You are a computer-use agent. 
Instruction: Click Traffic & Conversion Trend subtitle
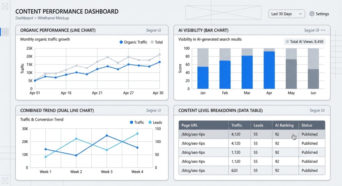42,119
